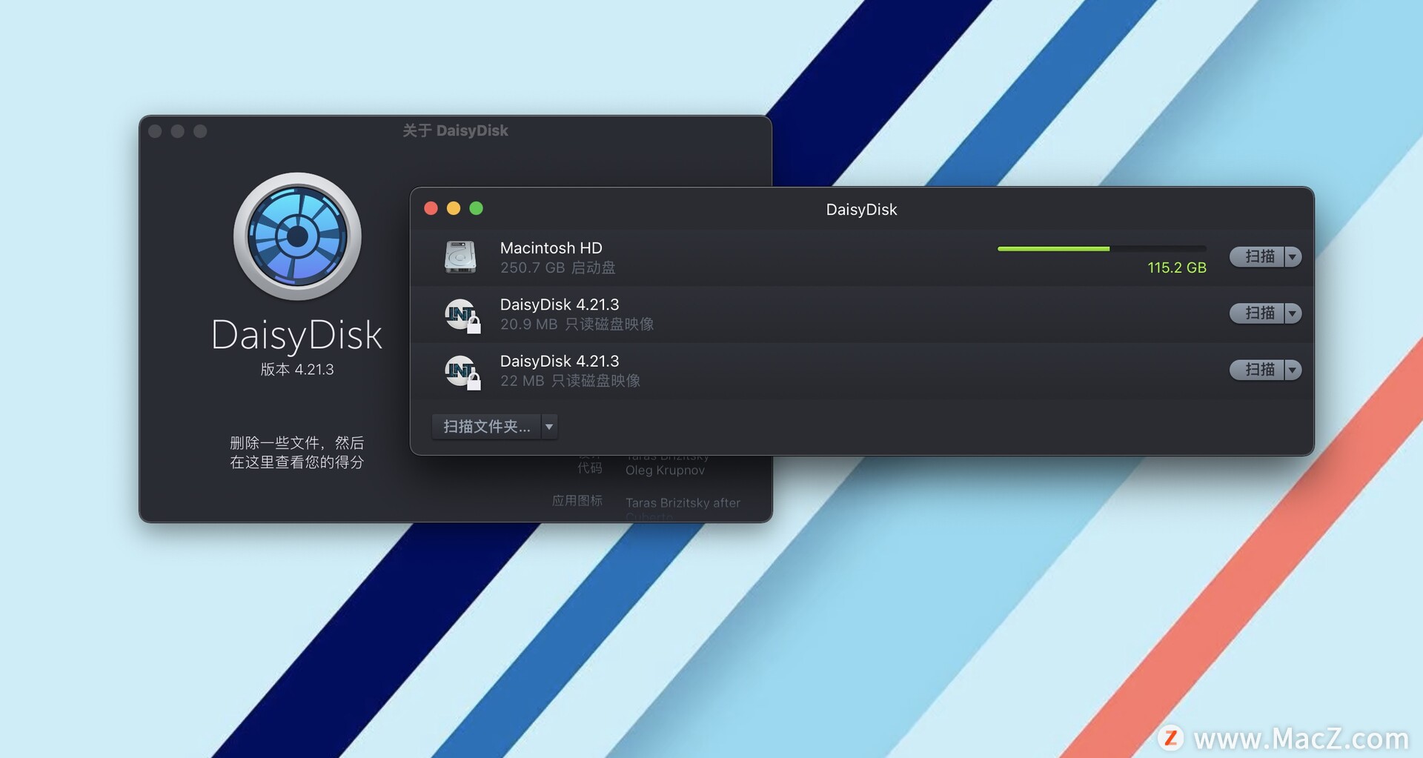The height and width of the screenshot is (758, 1423).
Task: Click the 115.2 GB free space value
Action: [1177, 267]
